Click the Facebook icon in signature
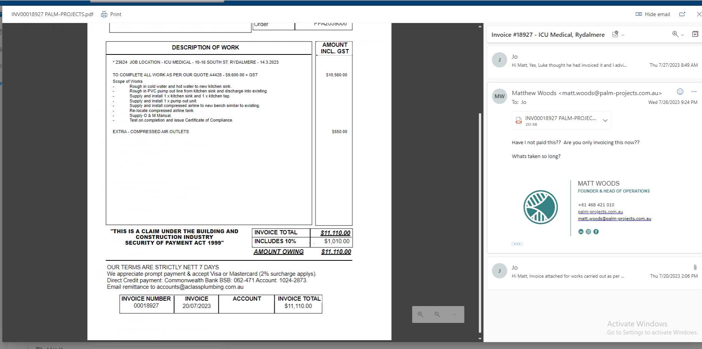 pyautogui.click(x=596, y=232)
